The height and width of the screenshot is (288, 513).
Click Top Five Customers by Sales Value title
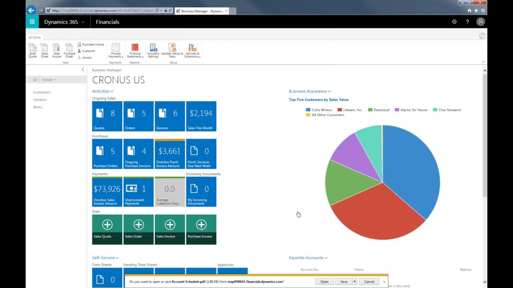click(319, 100)
